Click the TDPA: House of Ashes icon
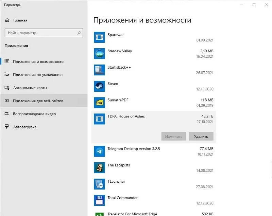Image resolution: width=272 pixels, height=216 pixels. tap(99, 119)
